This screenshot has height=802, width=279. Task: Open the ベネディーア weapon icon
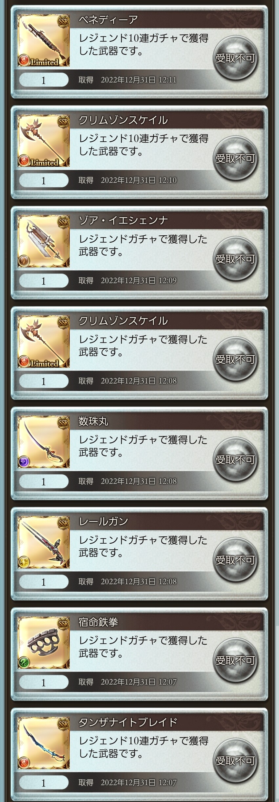(44, 40)
